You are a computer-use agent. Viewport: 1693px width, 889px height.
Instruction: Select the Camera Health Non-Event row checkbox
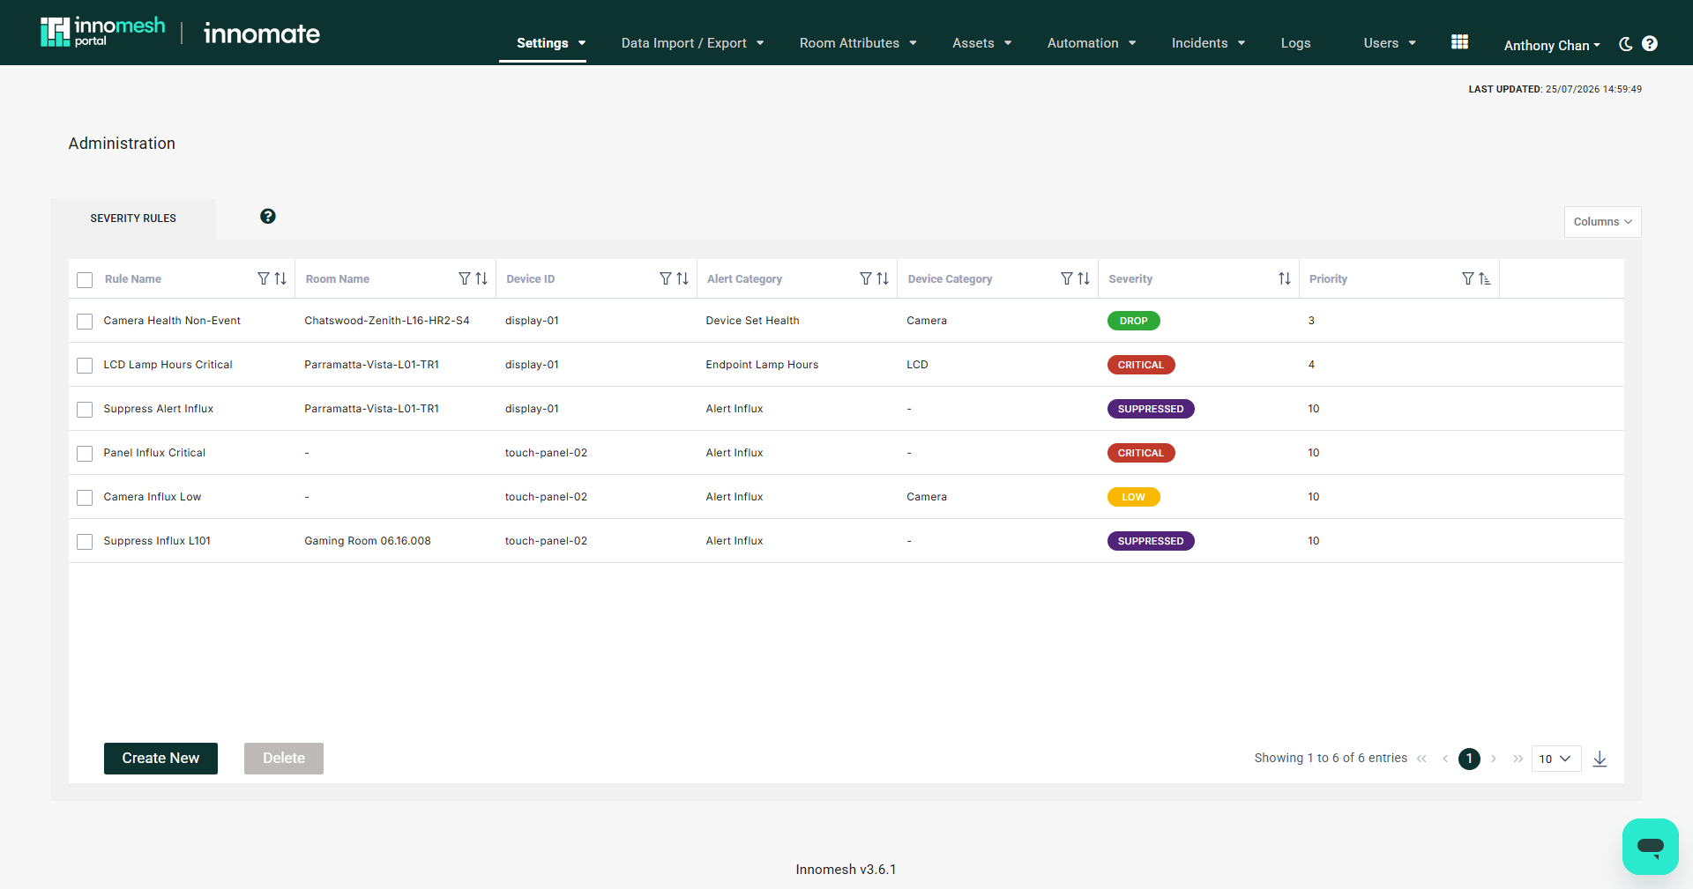pos(85,322)
